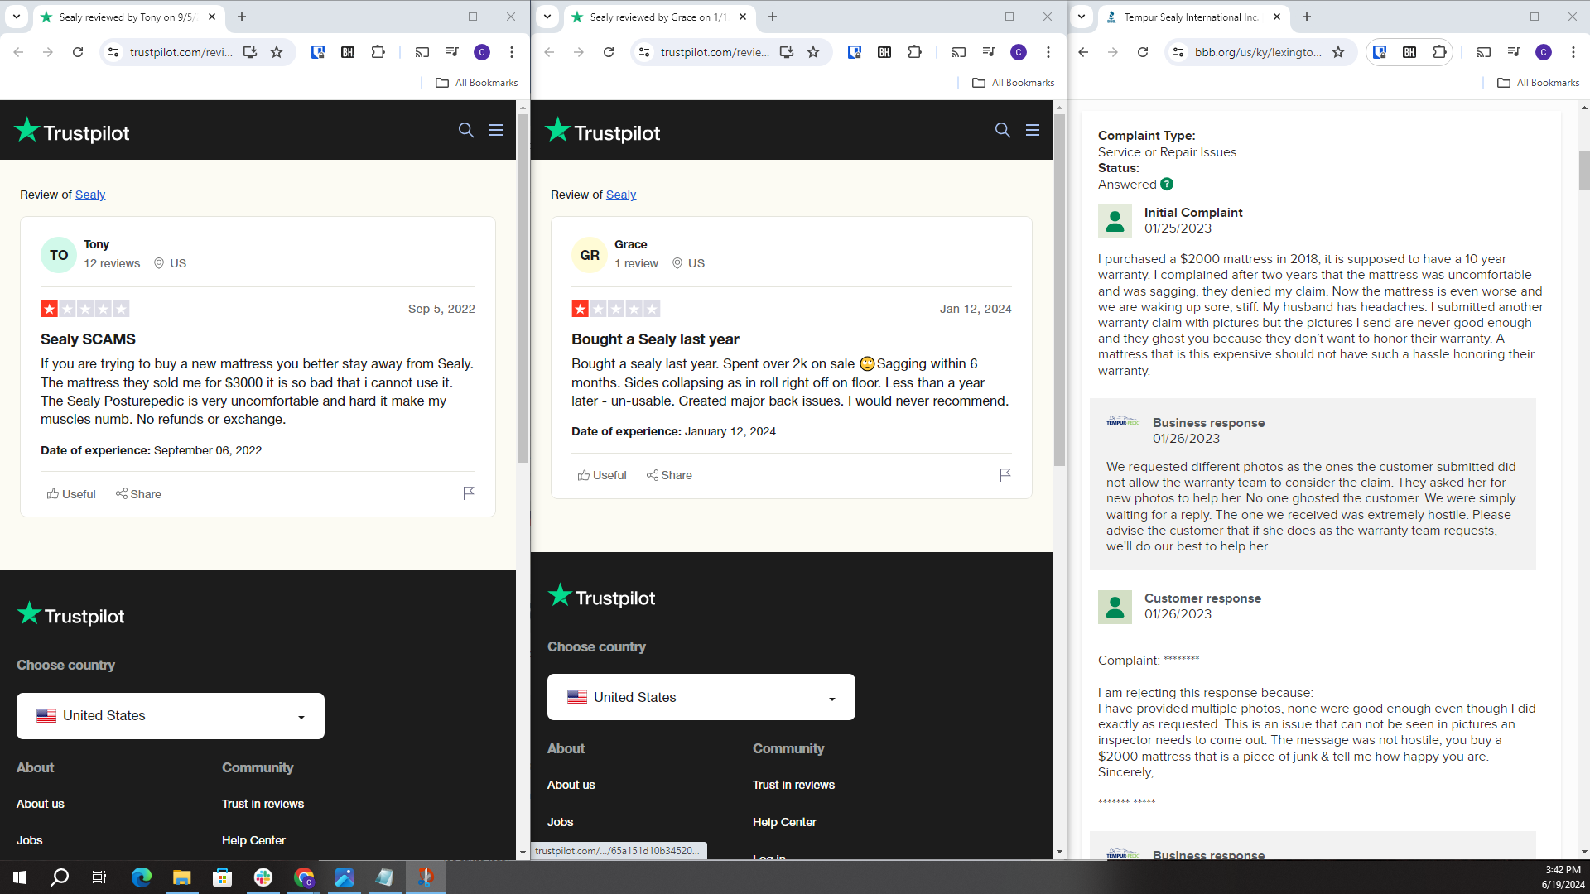The height and width of the screenshot is (894, 1590).
Task: Click address bar in Grace review window
Action: [x=715, y=52]
